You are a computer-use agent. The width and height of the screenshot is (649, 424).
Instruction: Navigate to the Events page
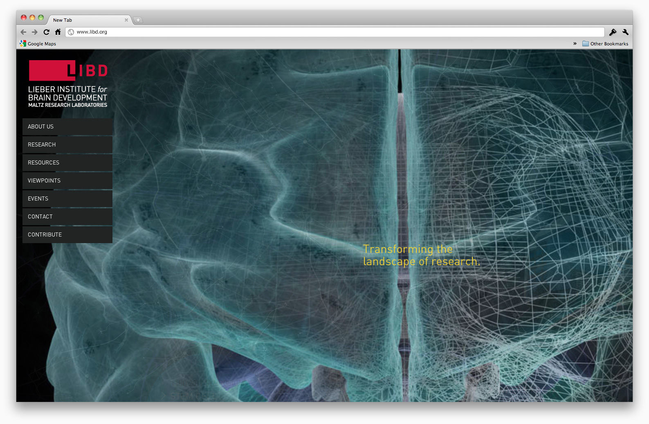[67, 199]
